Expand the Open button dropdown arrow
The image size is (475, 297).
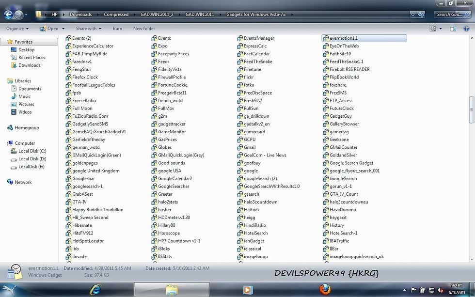[x=63, y=29]
